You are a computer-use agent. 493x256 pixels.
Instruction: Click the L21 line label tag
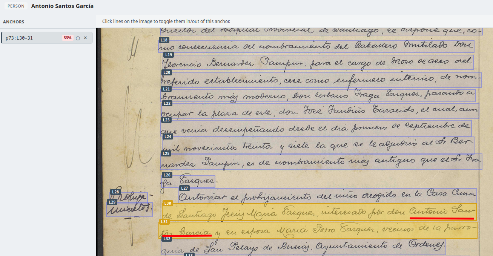tap(166, 89)
